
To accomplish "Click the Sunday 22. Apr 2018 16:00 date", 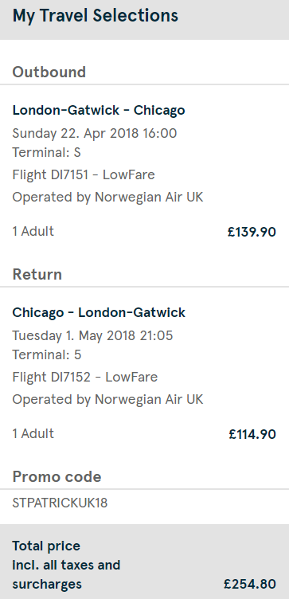I will (x=95, y=133).
